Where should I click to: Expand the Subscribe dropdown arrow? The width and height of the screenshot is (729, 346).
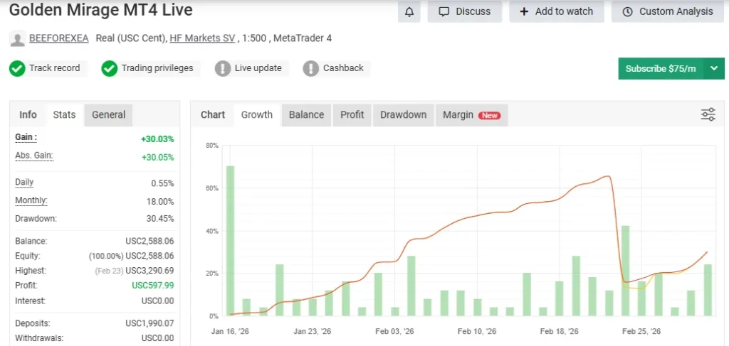pyautogui.click(x=714, y=69)
